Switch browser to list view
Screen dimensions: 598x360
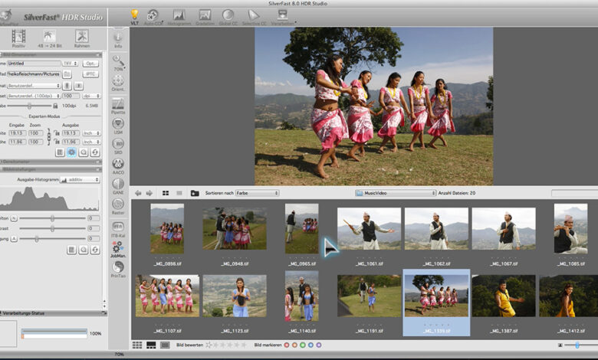coord(179,193)
